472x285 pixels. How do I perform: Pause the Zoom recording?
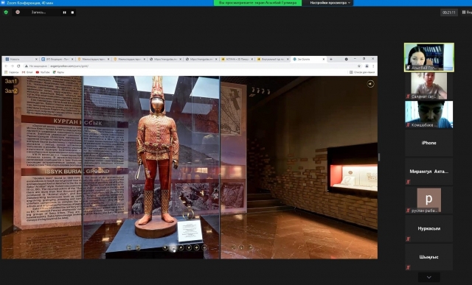point(64,13)
